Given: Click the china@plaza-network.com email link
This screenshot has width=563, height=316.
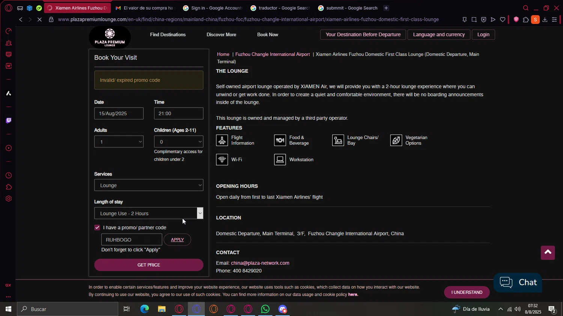Looking at the screenshot, I should click(x=260, y=263).
